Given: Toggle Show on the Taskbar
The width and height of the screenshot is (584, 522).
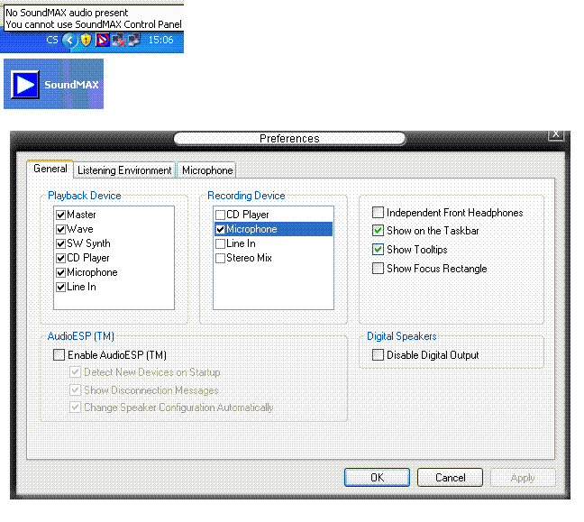Looking at the screenshot, I should click(378, 231).
